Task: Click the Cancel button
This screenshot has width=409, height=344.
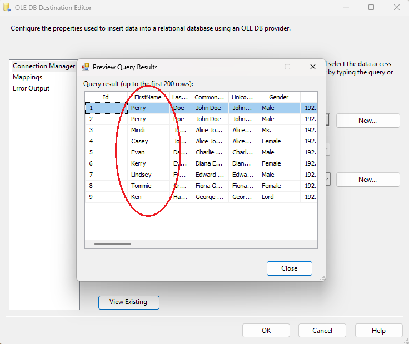Action: coord(322,331)
